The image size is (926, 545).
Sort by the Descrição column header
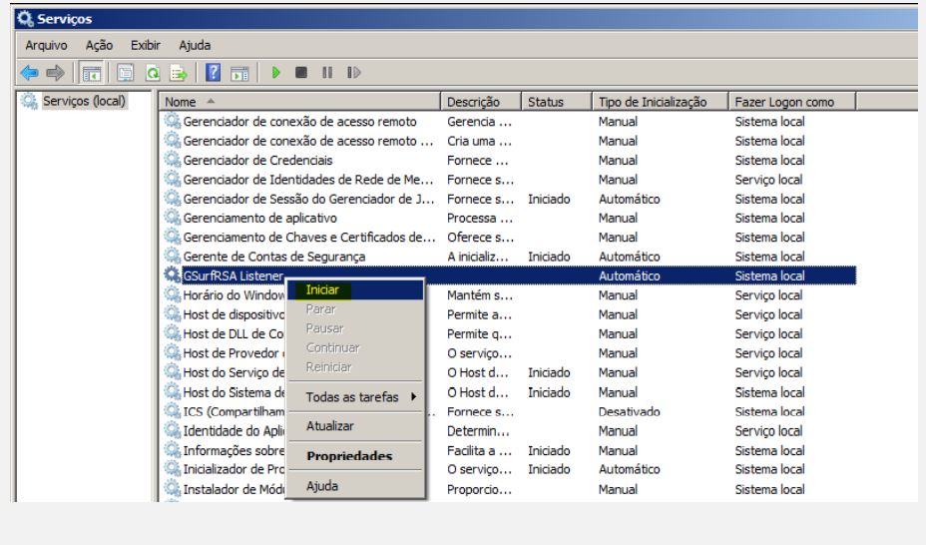click(481, 102)
